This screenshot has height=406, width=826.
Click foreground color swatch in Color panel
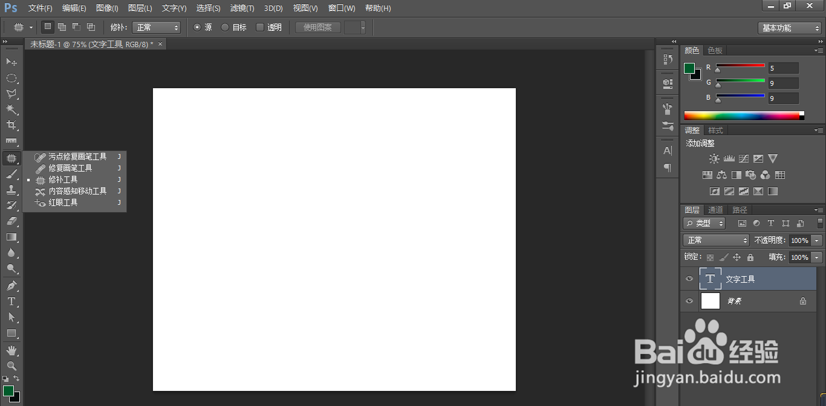(x=689, y=68)
